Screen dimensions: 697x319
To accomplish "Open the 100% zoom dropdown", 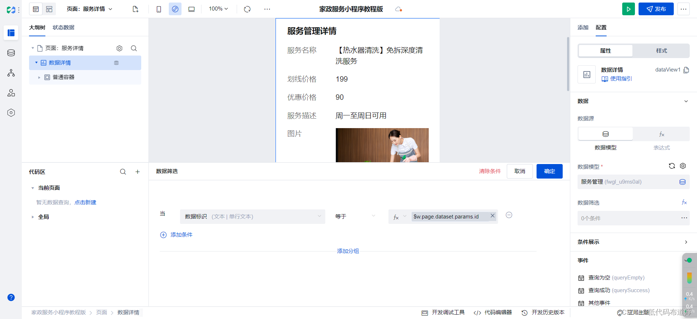I will (218, 9).
